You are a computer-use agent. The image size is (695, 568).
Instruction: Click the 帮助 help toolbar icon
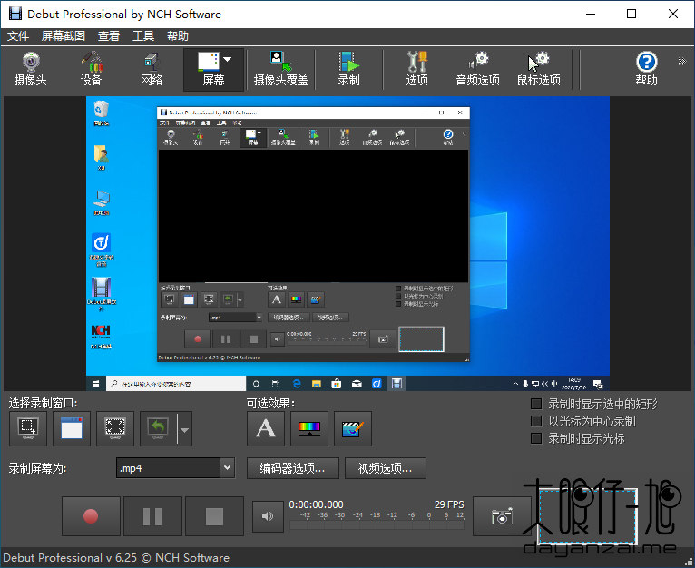[x=646, y=70]
